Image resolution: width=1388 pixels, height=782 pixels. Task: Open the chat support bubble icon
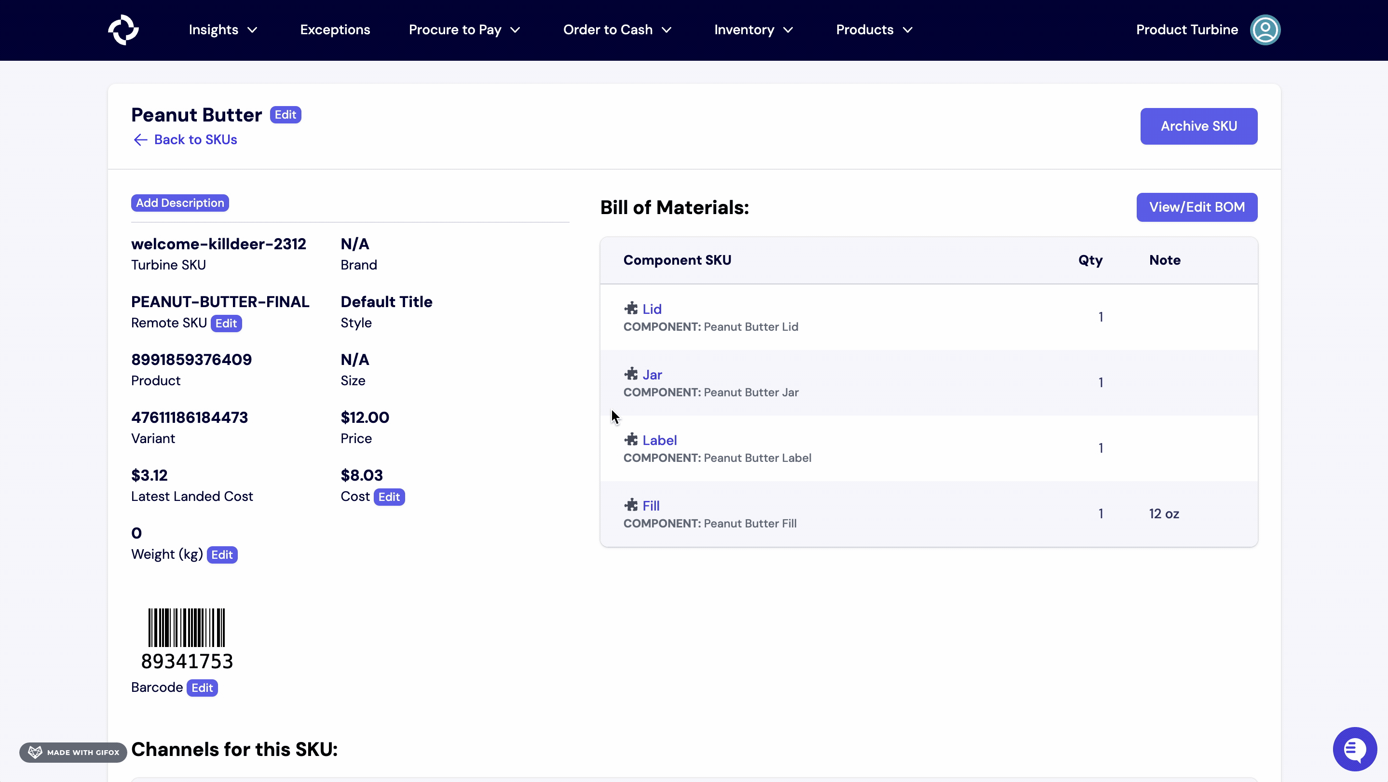(x=1354, y=749)
